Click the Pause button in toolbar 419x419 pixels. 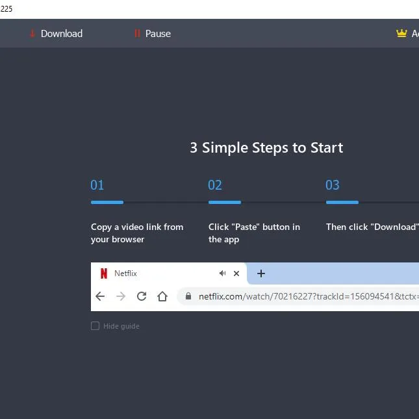(x=152, y=34)
